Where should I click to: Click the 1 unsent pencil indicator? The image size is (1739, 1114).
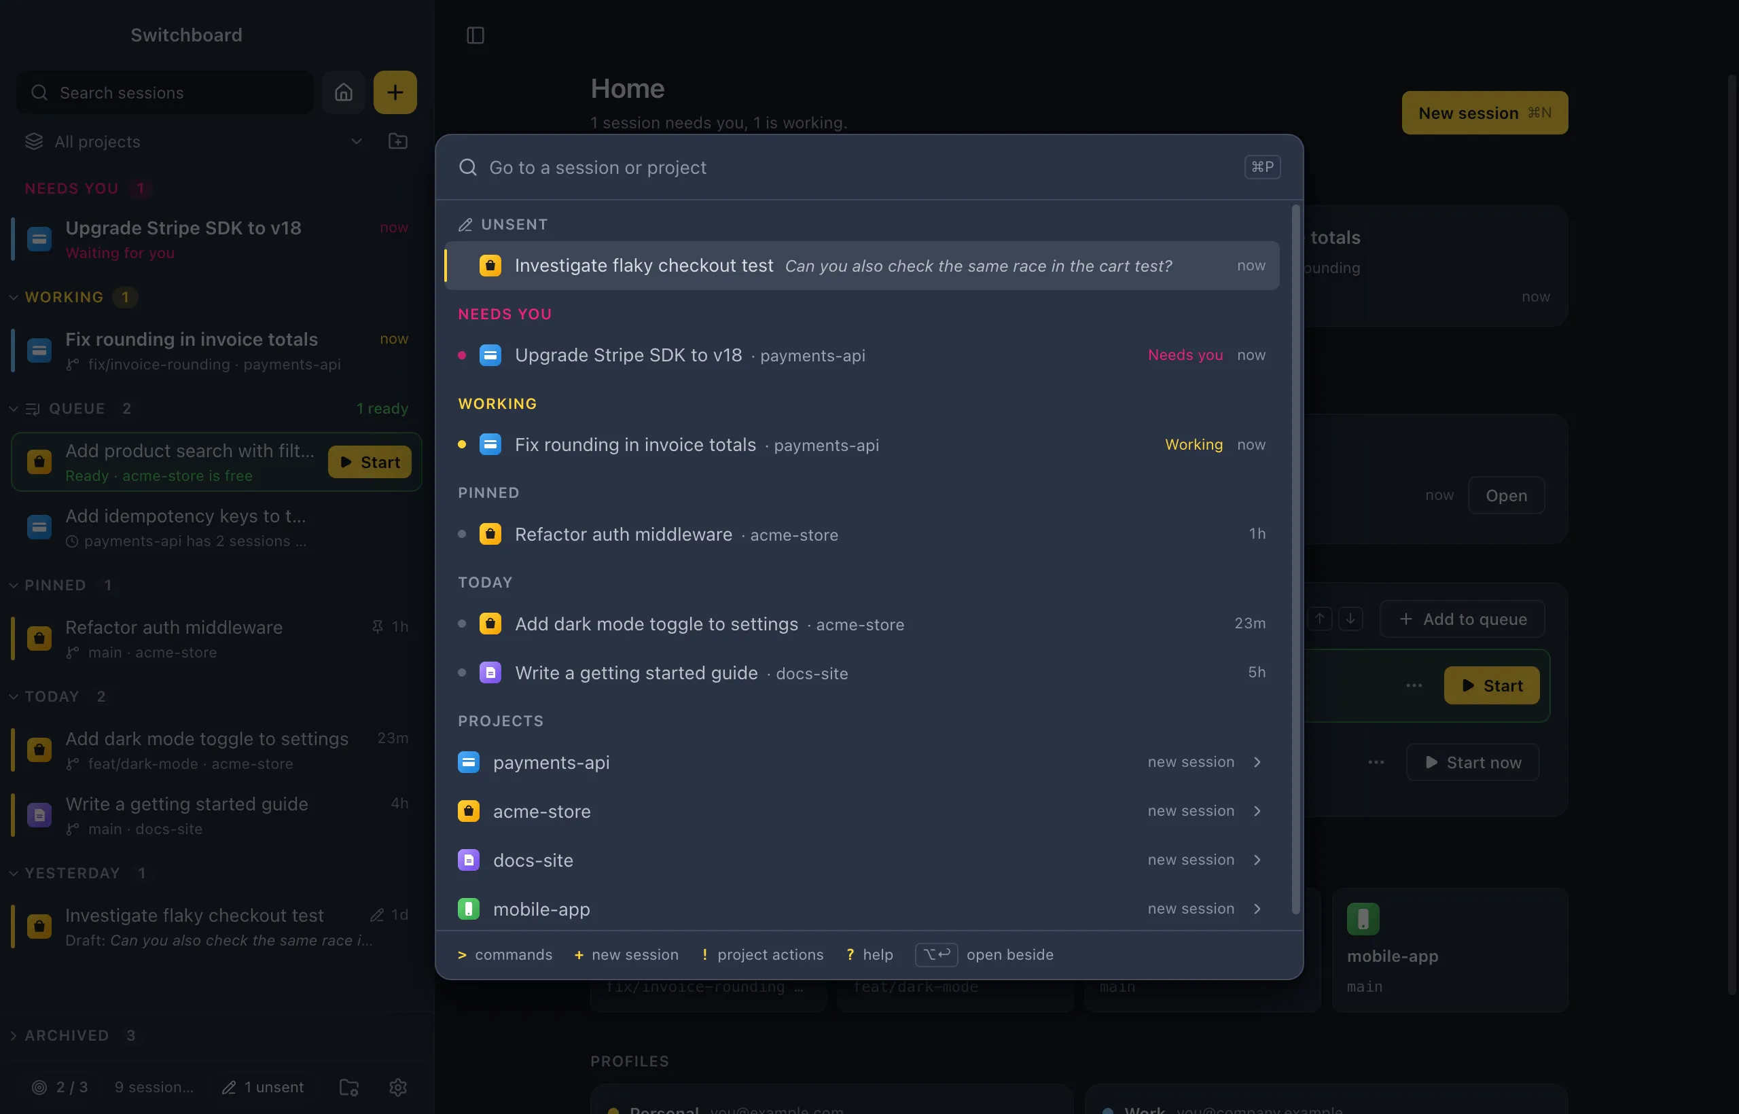pyautogui.click(x=263, y=1088)
